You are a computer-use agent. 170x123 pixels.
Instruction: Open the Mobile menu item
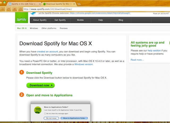pos(80,20)
